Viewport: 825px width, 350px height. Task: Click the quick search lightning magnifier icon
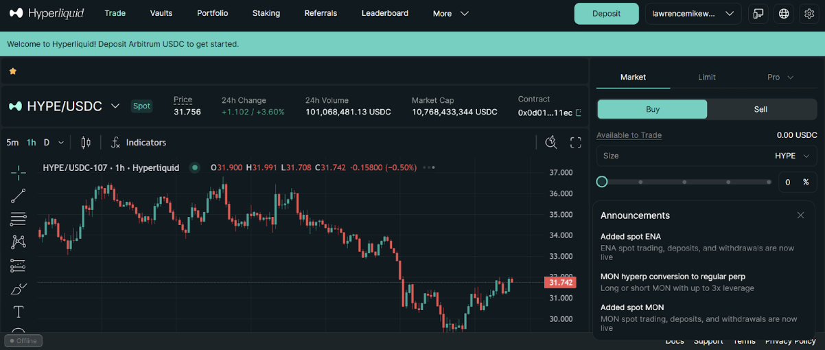pyautogui.click(x=551, y=142)
